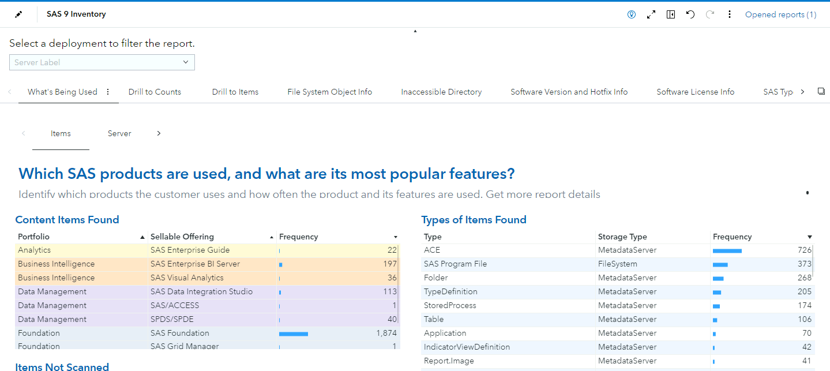Viewport: 830px width, 371px height.
Task: Open options menu on What's Being Used tab
Action: pyautogui.click(x=108, y=92)
